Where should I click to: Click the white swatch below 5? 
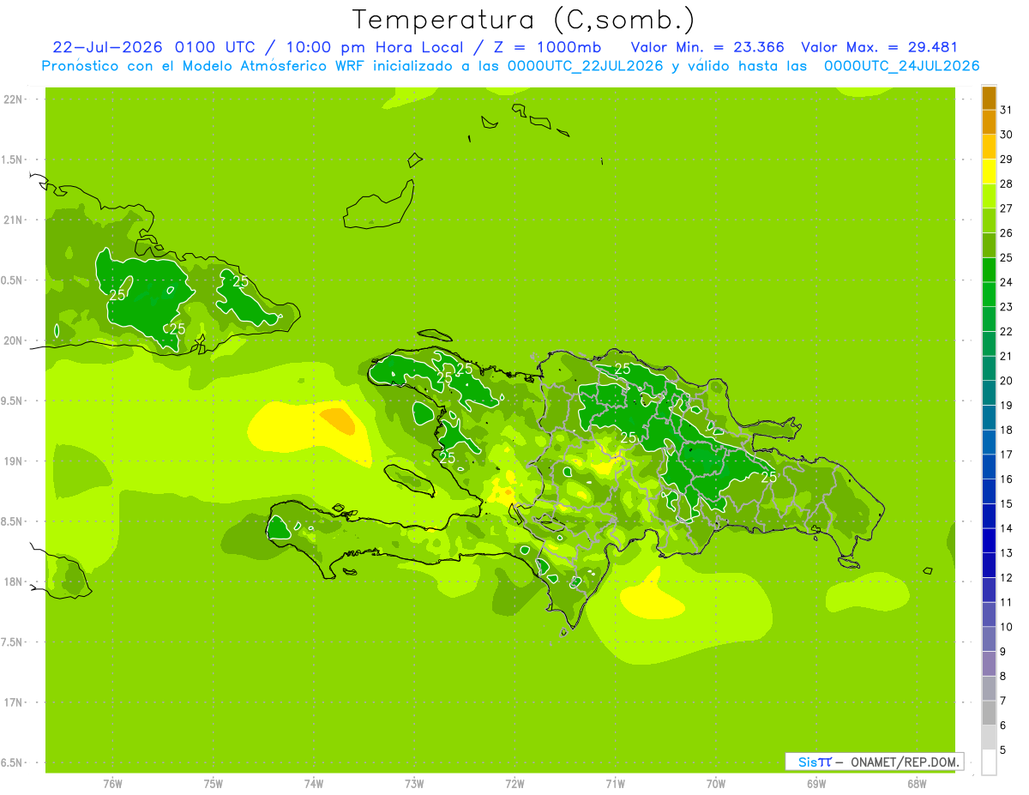pos(989,762)
